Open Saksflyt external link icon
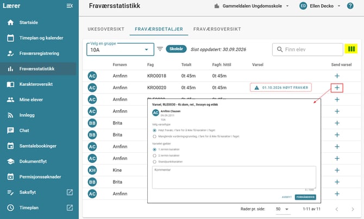This screenshot has width=364, height=219. pyautogui.click(x=70, y=192)
